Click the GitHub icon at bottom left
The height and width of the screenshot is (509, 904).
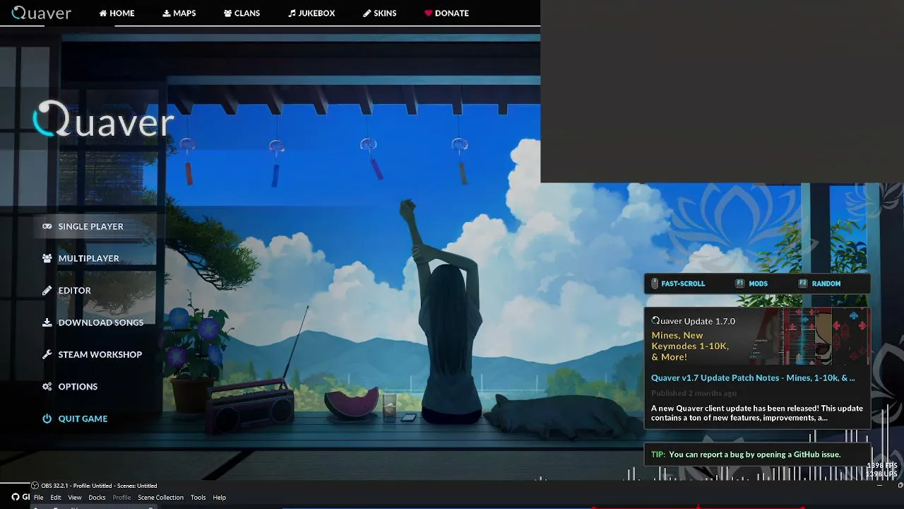click(16, 497)
